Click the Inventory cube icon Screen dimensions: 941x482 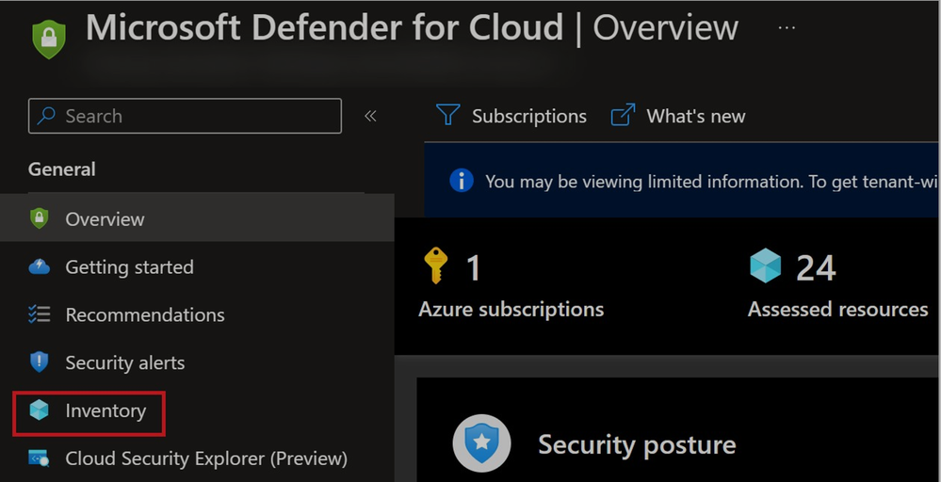click(x=39, y=410)
